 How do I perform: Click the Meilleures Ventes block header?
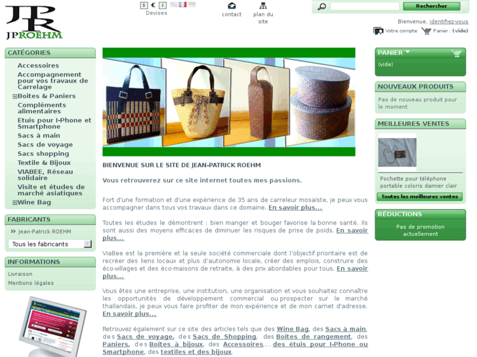[x=420, y=124]
